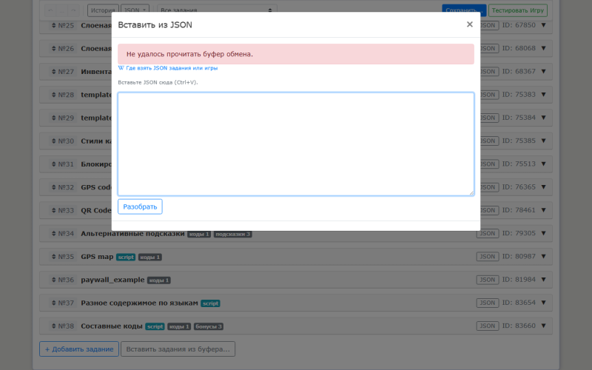Click the paywall_example task title
Viewport: 592px width, 370px height.
[112, 280]
